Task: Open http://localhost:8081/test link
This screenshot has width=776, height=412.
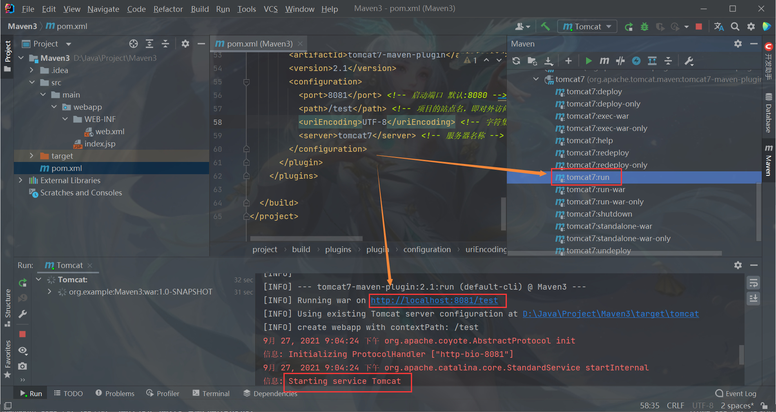Action: [x=434, y=301]
